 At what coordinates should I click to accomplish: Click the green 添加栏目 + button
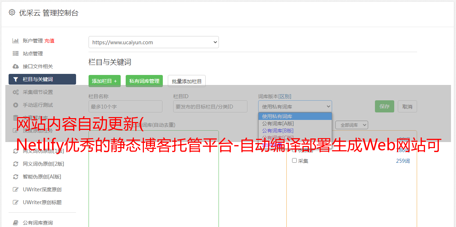click(105, 81)
